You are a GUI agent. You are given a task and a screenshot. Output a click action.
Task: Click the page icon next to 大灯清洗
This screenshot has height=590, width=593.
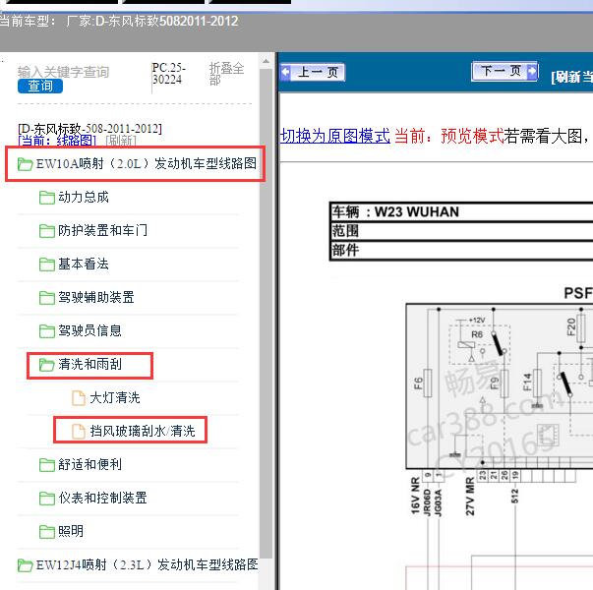point(79,398)
